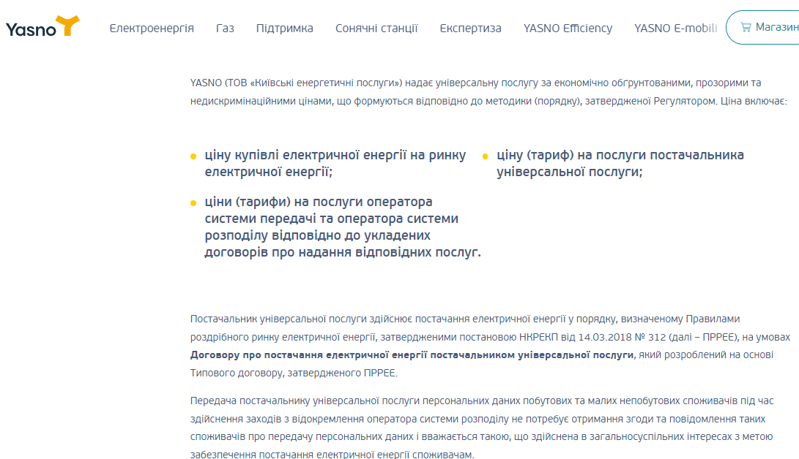The width and height of the screenshot is (799, 459).
Task: Click the Yasno logo
Action: (x=42, y=26)
